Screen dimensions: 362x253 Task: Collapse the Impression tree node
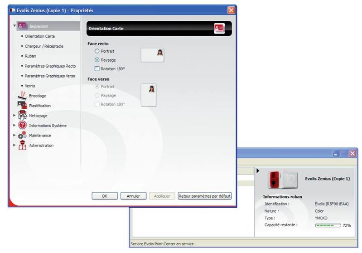14,26
